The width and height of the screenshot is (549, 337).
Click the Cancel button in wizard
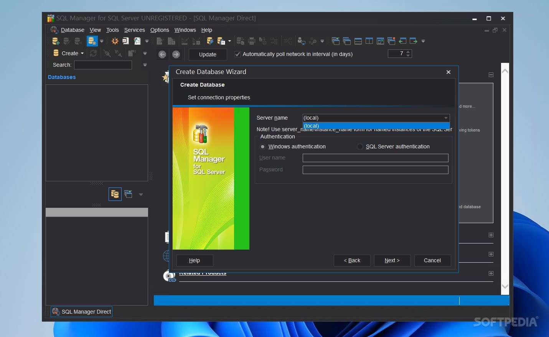432,260
